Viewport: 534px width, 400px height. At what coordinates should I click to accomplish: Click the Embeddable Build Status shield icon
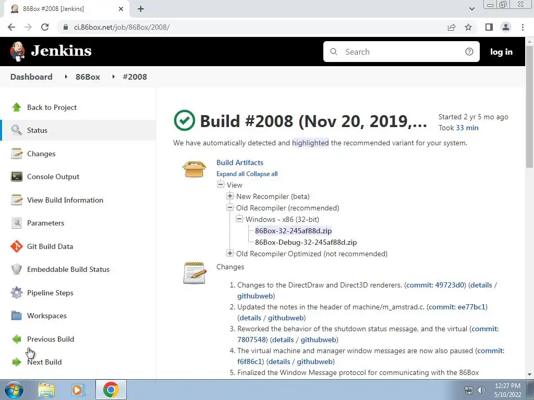[x=16, y=269]
